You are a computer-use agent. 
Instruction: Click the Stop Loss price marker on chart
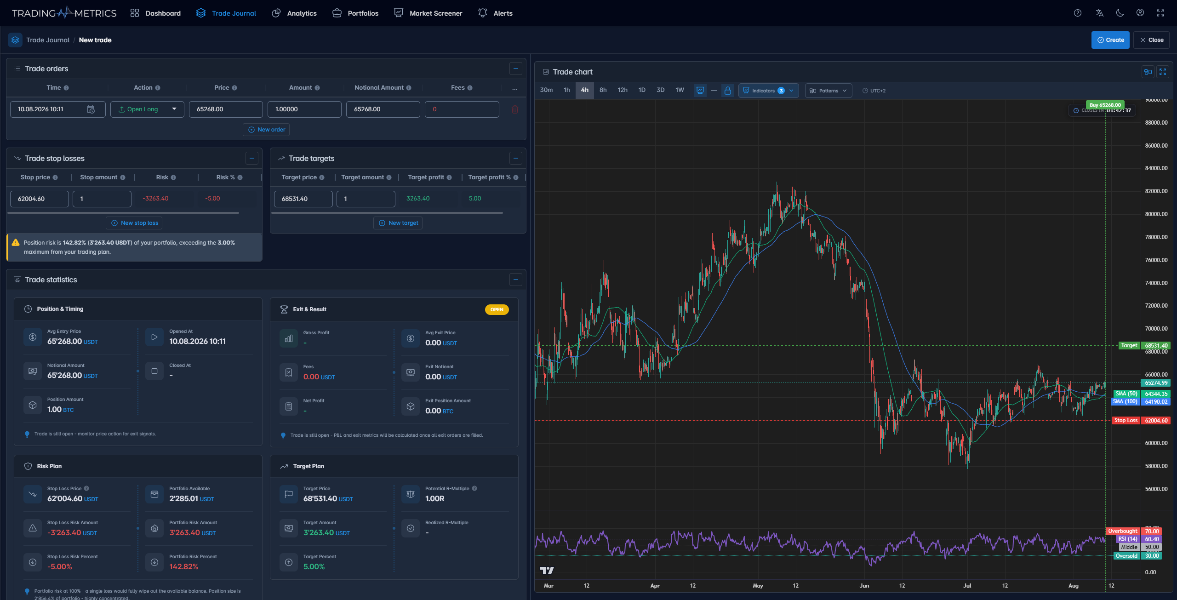[1141, 420]
